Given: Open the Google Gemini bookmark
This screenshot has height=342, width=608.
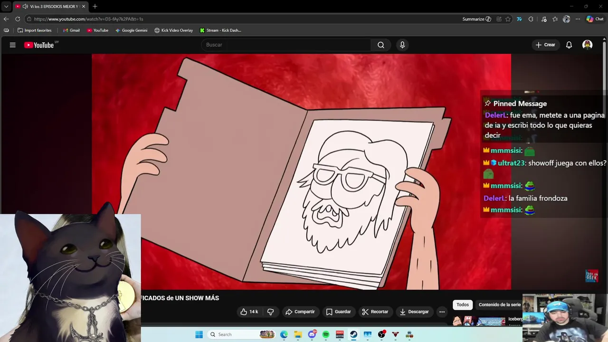Looking at the screenshot, I should pos(131,30).
